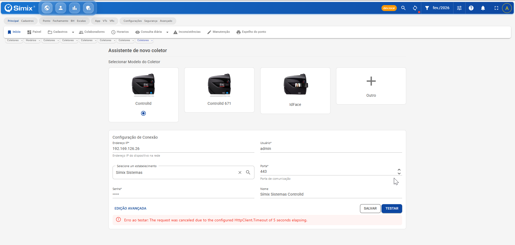515x245 pixels.
Task: Open the Configurações menu
Action: click(133, 21)
